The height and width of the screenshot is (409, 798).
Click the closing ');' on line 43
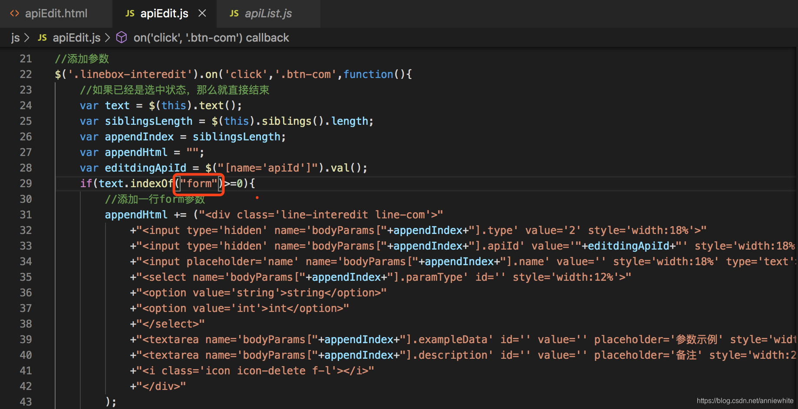coord(111,402)
